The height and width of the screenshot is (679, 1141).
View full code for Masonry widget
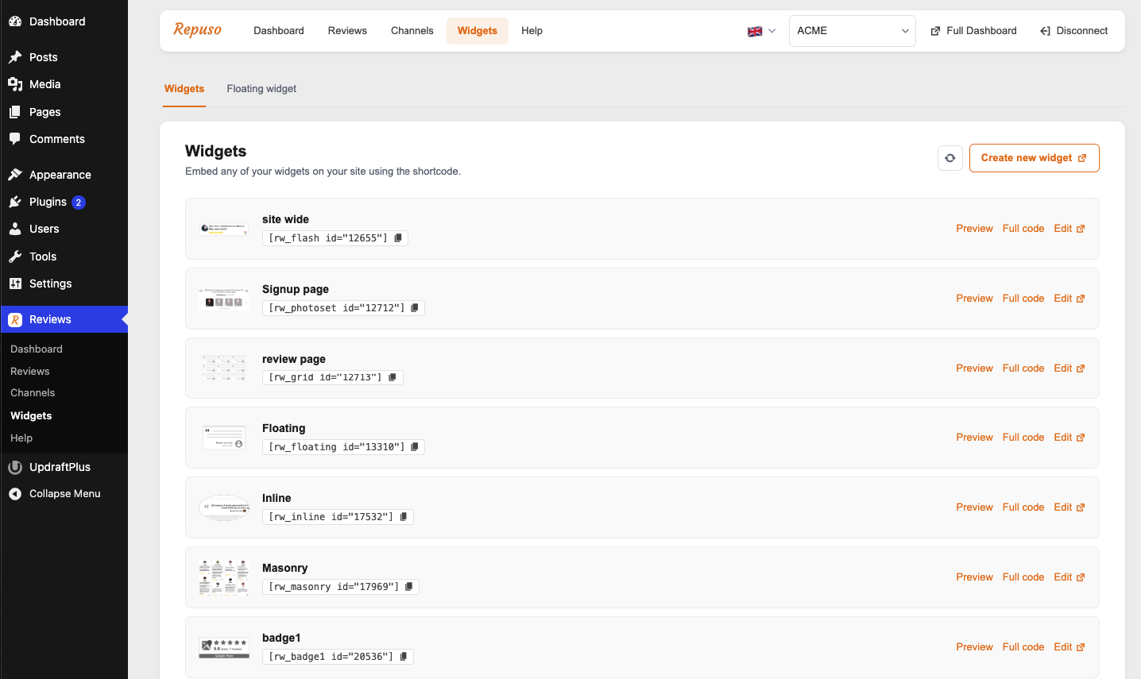1023,577
